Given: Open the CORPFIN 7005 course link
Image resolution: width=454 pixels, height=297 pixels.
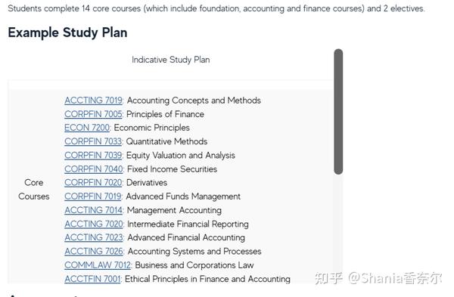Looking at the screenshot, I should (94, 114).
